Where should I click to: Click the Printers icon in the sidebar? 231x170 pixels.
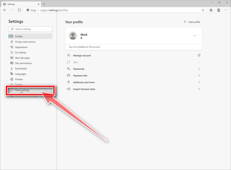tap(12, 79)
